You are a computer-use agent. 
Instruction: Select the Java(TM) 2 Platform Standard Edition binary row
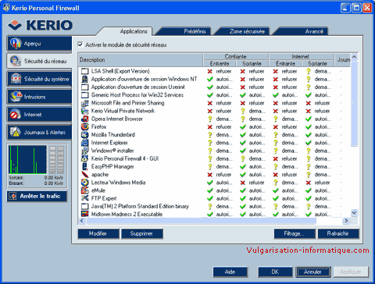215,206
